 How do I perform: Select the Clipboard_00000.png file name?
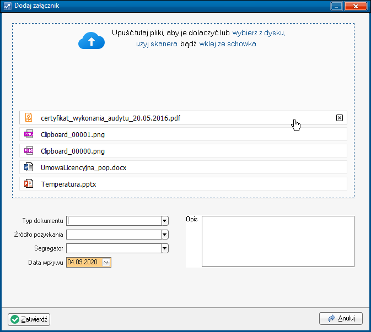(x=73, y=151)
